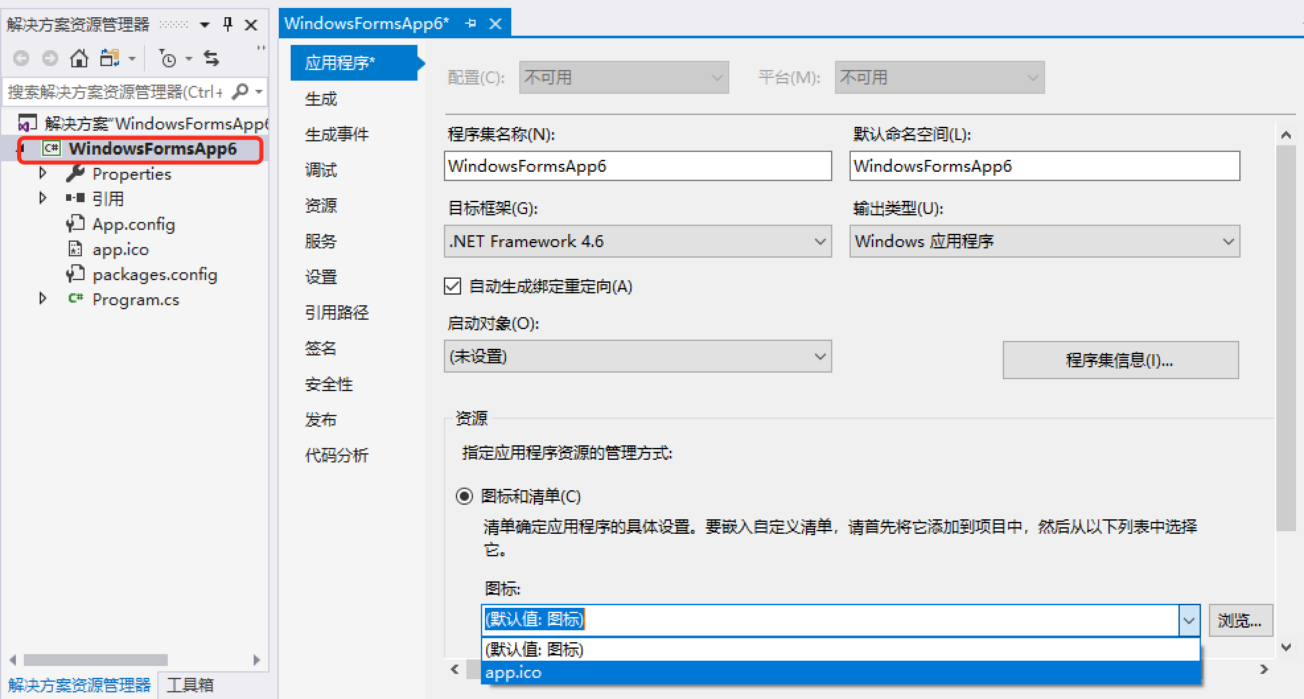Switch to the 安全性 security tab
1304x699 pixels.
(x=329, y=384)
